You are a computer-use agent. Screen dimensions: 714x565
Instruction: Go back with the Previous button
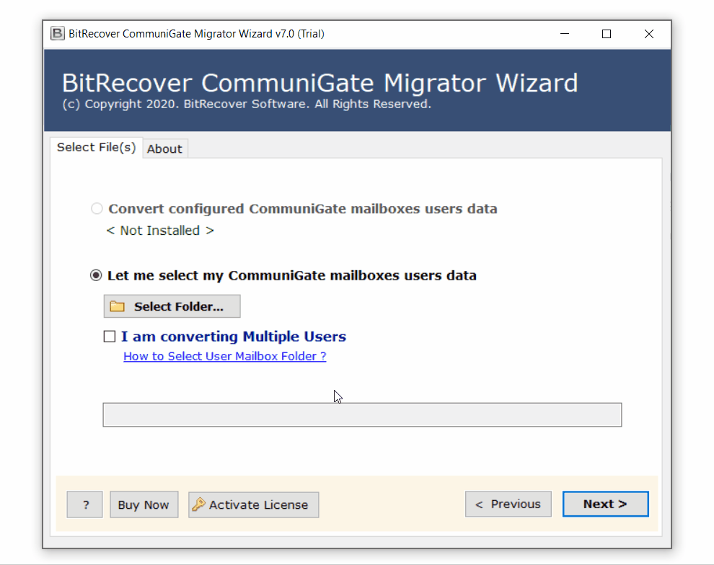(508, 504)
